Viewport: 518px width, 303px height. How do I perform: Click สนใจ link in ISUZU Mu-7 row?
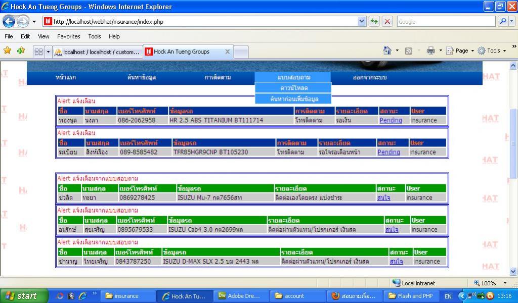383,197
